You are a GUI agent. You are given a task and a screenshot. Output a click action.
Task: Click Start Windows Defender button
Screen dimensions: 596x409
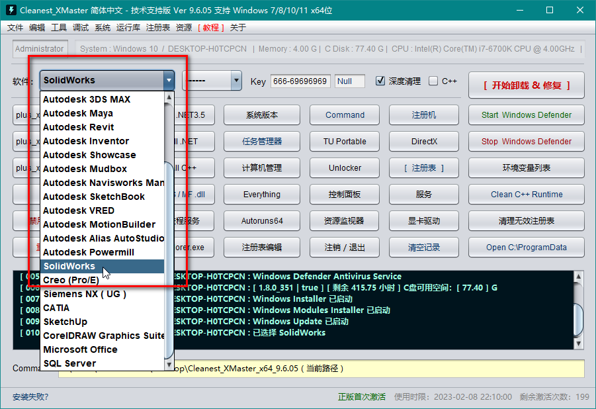coord(527,115)
